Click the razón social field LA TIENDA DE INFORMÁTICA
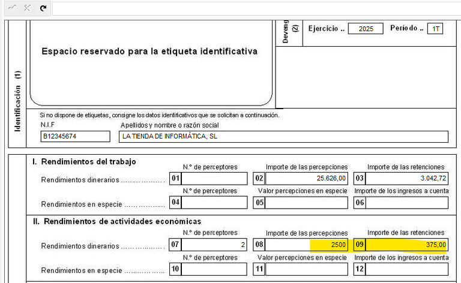The image size is (461, 283). click(283, 137)
